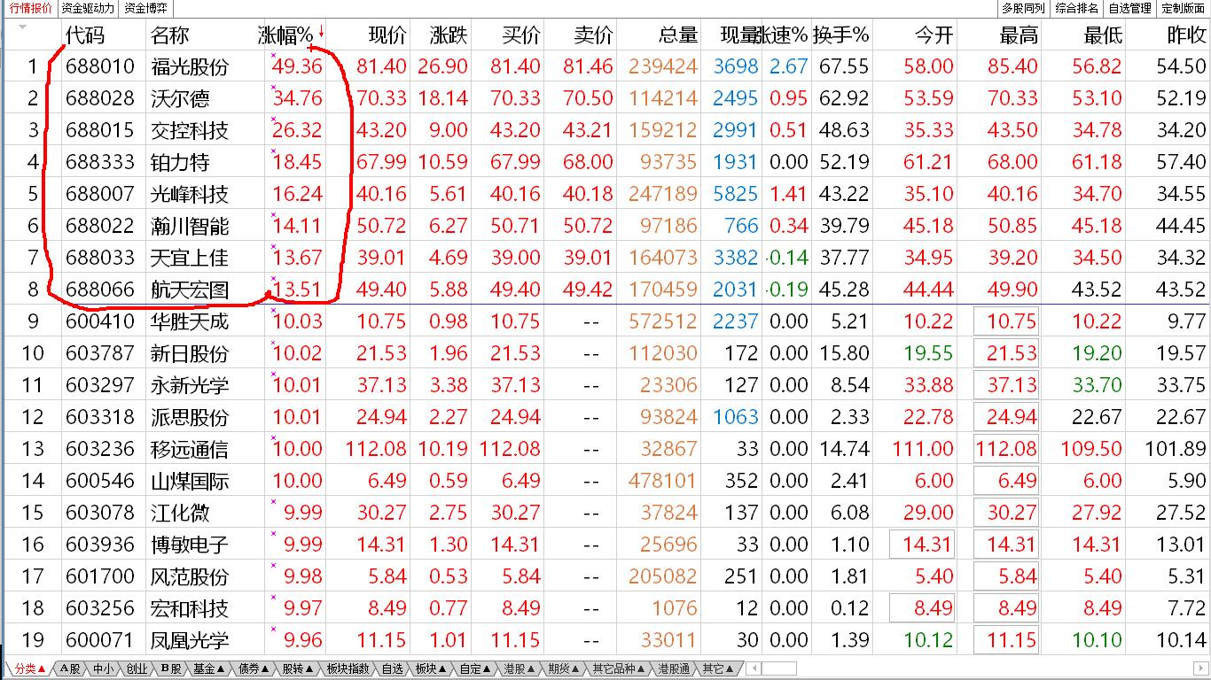This screenshot has height=680, width=1211.
Task: Select stock row 江化微
Action: [605, 513]
